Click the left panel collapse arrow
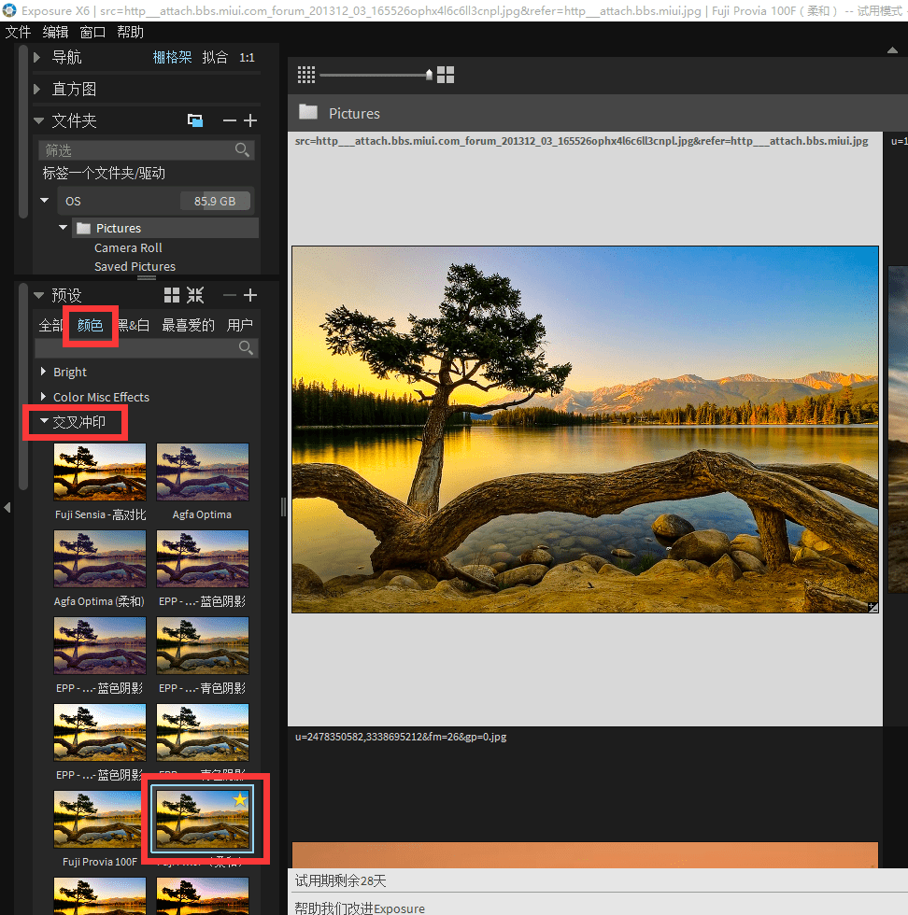 [7, 508]
